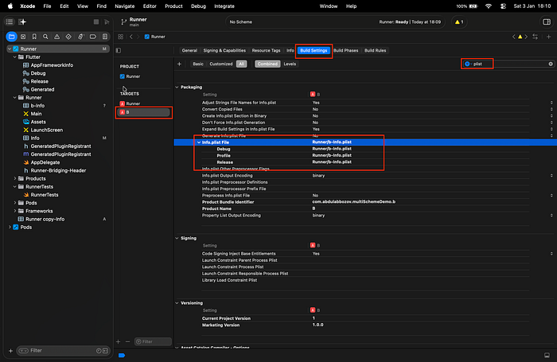Viewport: 557px width, 362px height.
Task: Collapse the Info.plist File setting row
Action: point(199,142)
